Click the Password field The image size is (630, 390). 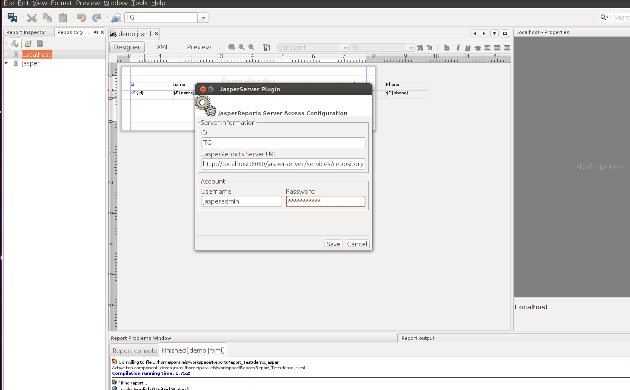coord(325,201)
